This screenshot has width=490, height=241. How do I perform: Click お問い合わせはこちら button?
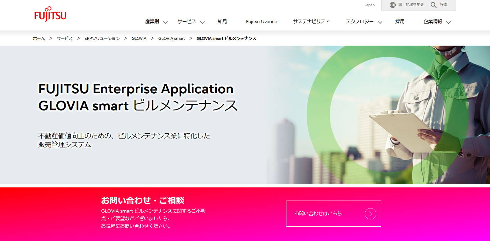pyautogui.click(x=334, y=213)
